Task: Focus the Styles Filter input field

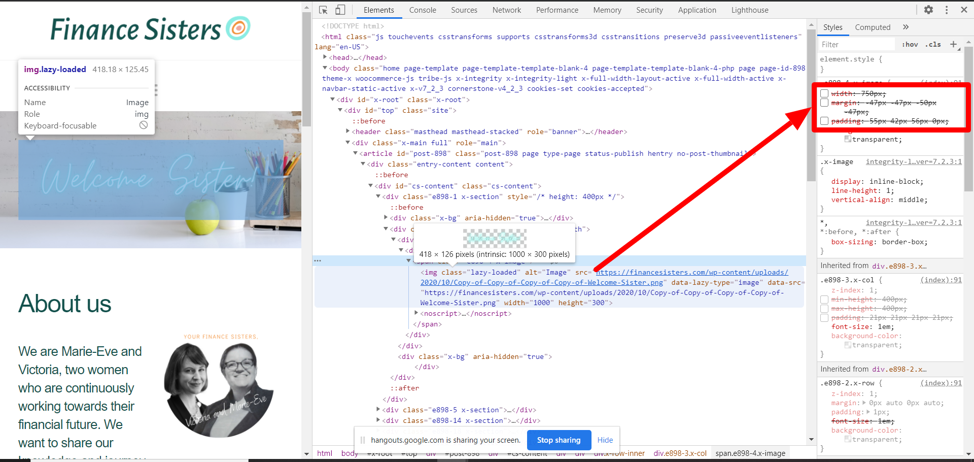Action: tap(857, 45)
